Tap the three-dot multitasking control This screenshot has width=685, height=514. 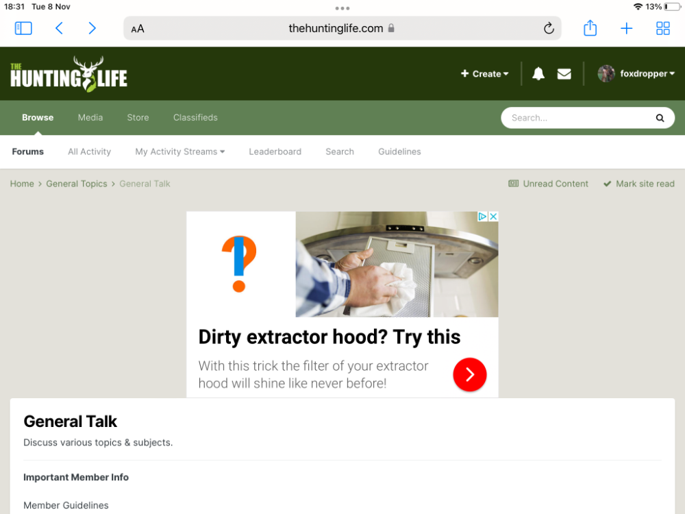(342, 8)
